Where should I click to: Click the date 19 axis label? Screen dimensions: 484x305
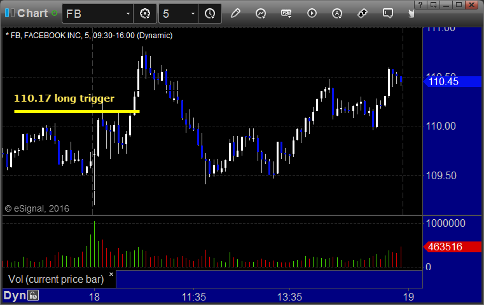tap(408, 297)
